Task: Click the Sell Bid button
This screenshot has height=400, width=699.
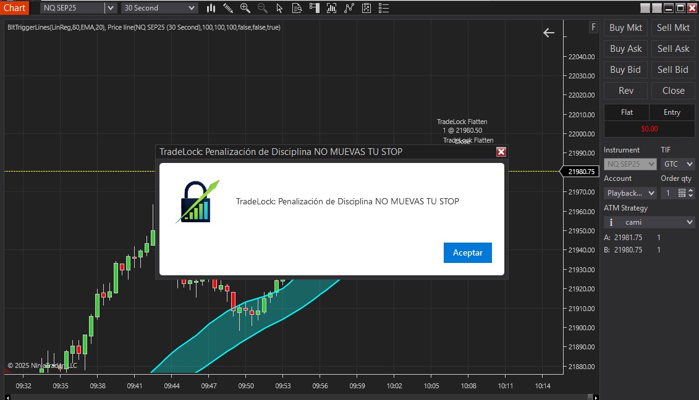Action: (x=672, y=70)
